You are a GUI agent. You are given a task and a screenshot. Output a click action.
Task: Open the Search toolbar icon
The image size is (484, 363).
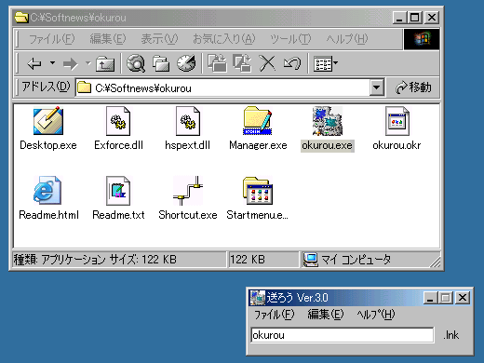(136, 63)
